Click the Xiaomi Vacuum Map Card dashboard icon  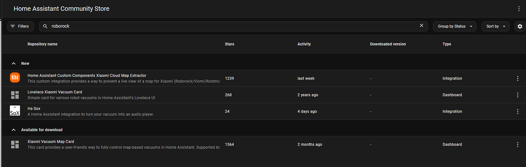pyautogui.click(x=15, y=145)
